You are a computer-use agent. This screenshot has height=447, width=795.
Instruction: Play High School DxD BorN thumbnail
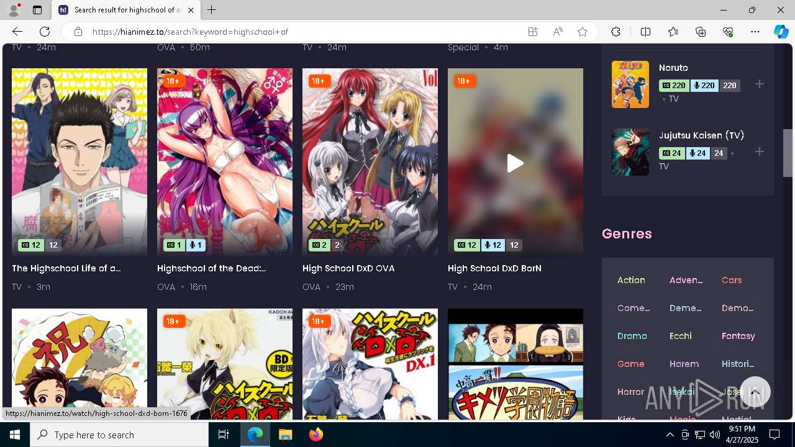(x=516, y=163)
